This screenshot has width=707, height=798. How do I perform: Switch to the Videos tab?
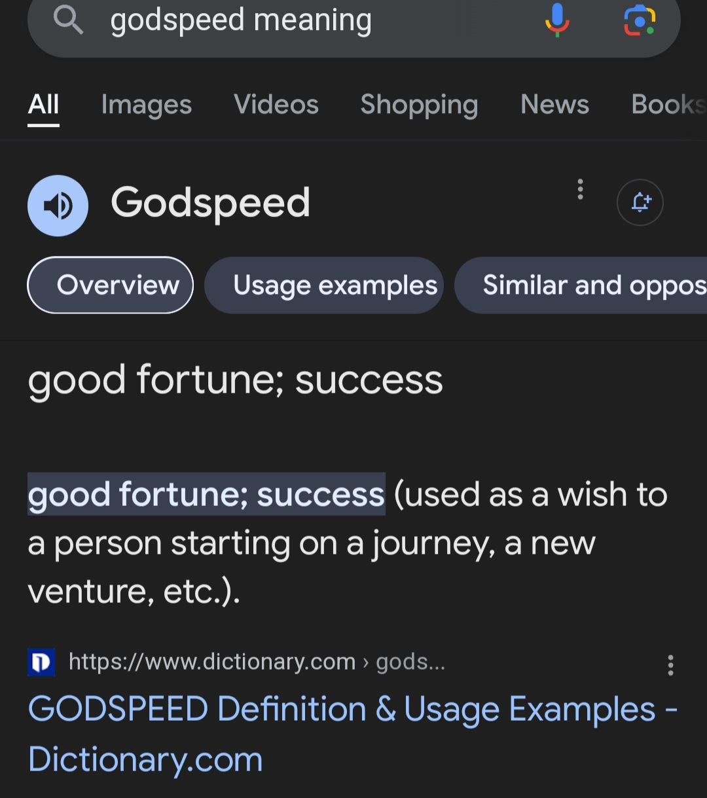[276, 105]
